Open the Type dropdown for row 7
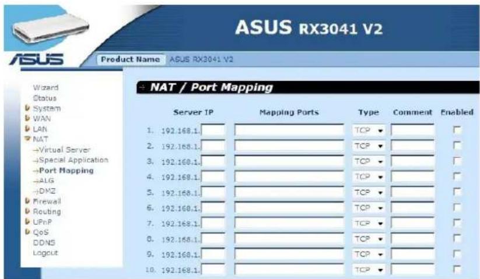Viewport: 480px width, 279px height. point(369,224)
